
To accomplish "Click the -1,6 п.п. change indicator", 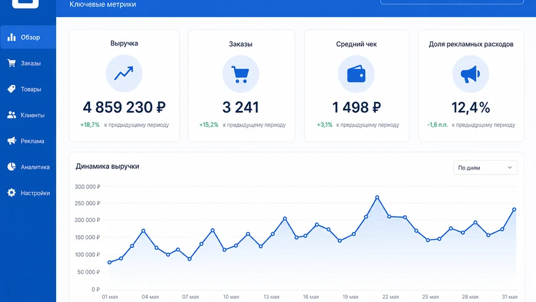I will [x=437, y=125].
